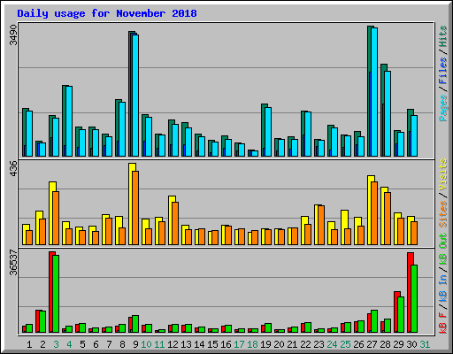453x354 pixels.
Task: Click the orange sites bar for day 3
Action: click(56, 218)
